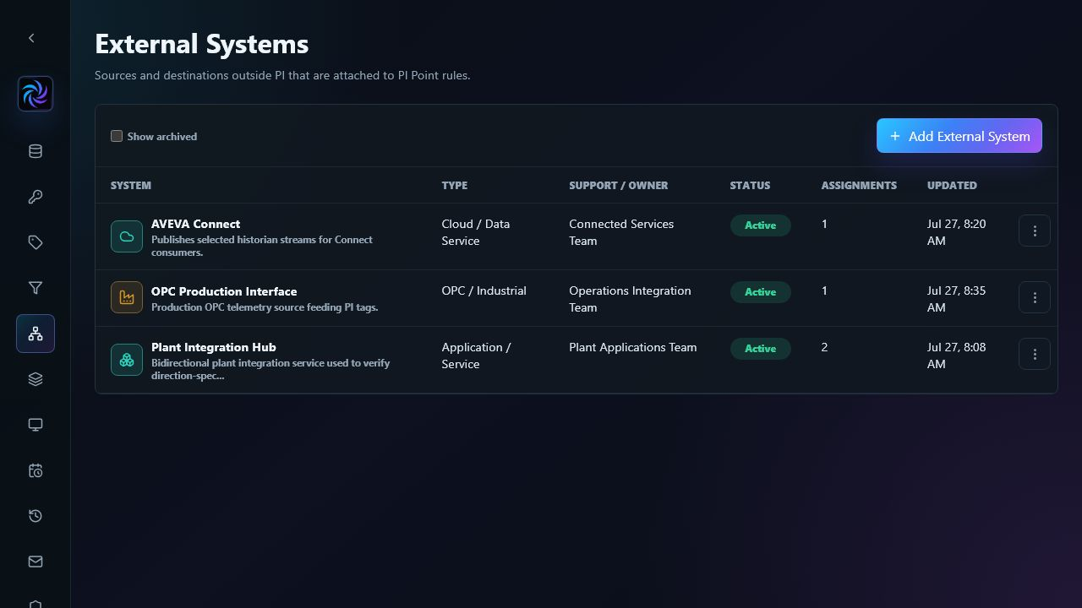Click description starting 'Bidirectional plant integration service'

tap(270, 369)
